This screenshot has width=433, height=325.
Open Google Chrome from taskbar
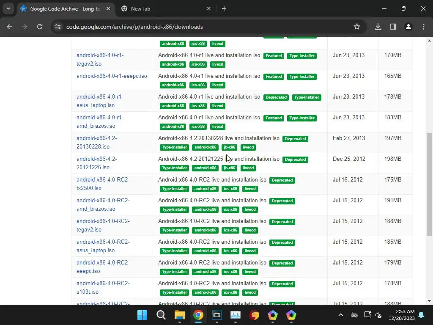[198, 315]
